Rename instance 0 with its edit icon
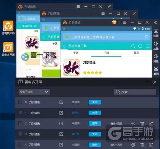This screenshot has width=160, height=149. [x=61, y=102]
